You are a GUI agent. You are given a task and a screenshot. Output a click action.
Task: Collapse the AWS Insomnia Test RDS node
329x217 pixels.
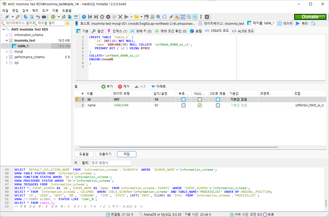[x=3, y=29]
